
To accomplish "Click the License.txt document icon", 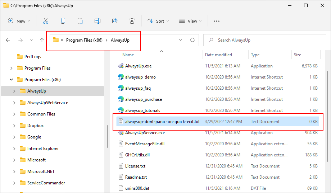I will click(x=121, y=166).
